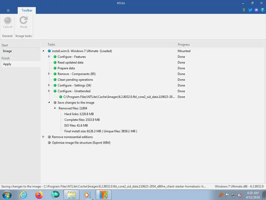Open the Image page in sidebar
Viewport: 266px width, 200px height.
21,51
